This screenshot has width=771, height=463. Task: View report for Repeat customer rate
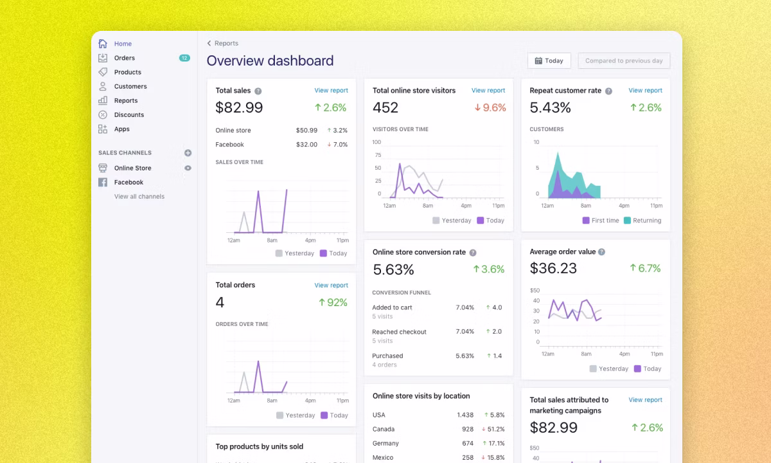click(x=645, y=91)
